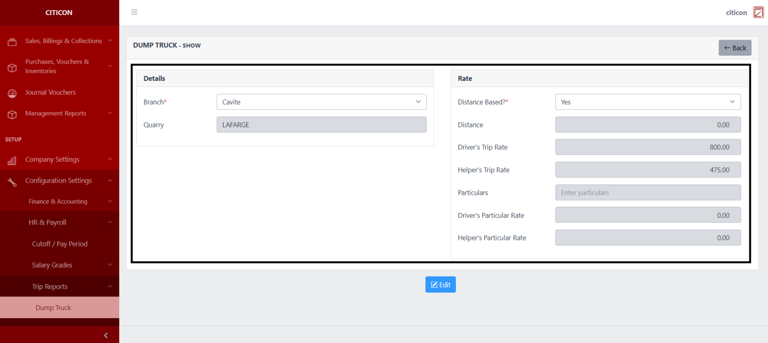Click the Particulars input field
This screenshot has width=768, height=343.
tap(647, 193)
